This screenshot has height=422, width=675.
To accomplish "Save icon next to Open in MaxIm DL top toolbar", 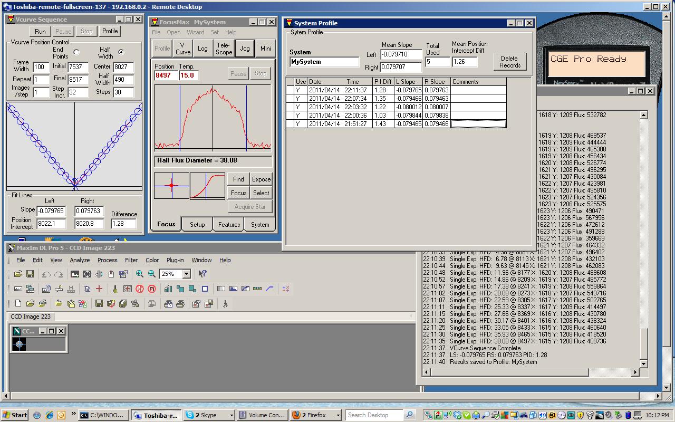I will 30,274.
